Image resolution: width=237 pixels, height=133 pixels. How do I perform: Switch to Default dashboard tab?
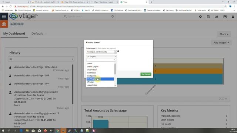(x=37, y=34)
